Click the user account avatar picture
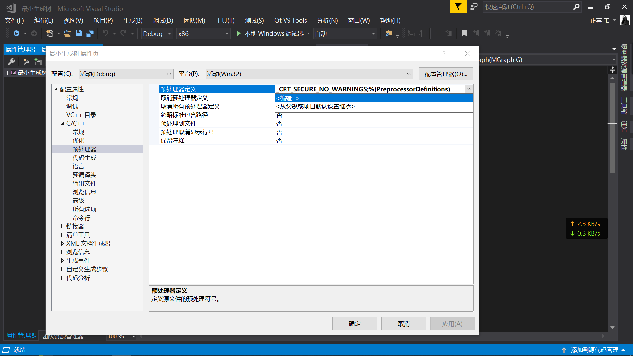633x356 pixels. pyautogui.click(x=624, y=20)
